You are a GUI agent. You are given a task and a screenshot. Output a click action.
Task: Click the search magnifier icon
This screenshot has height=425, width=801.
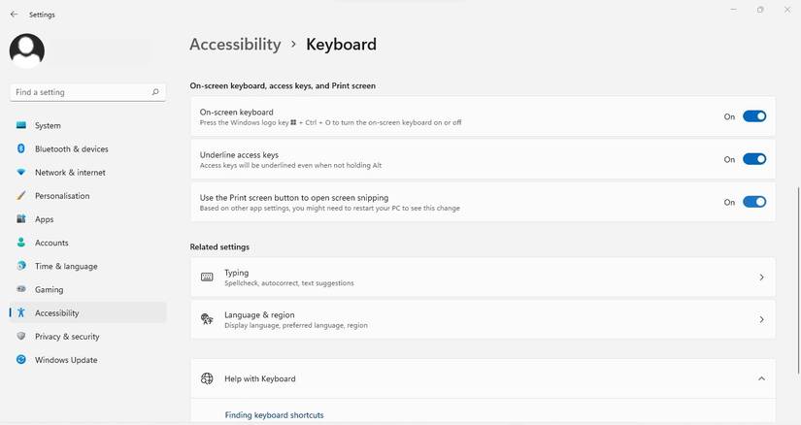coord(155,92)
